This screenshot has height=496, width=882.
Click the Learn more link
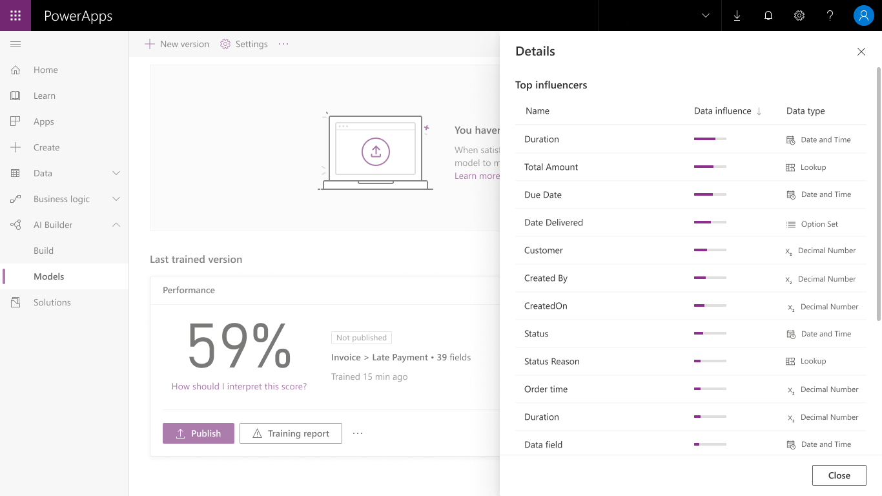(x=477, y=176)
